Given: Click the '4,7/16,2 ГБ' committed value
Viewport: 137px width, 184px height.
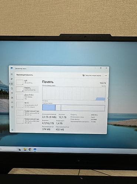Looking at the screenshot, I should [48, 123].
